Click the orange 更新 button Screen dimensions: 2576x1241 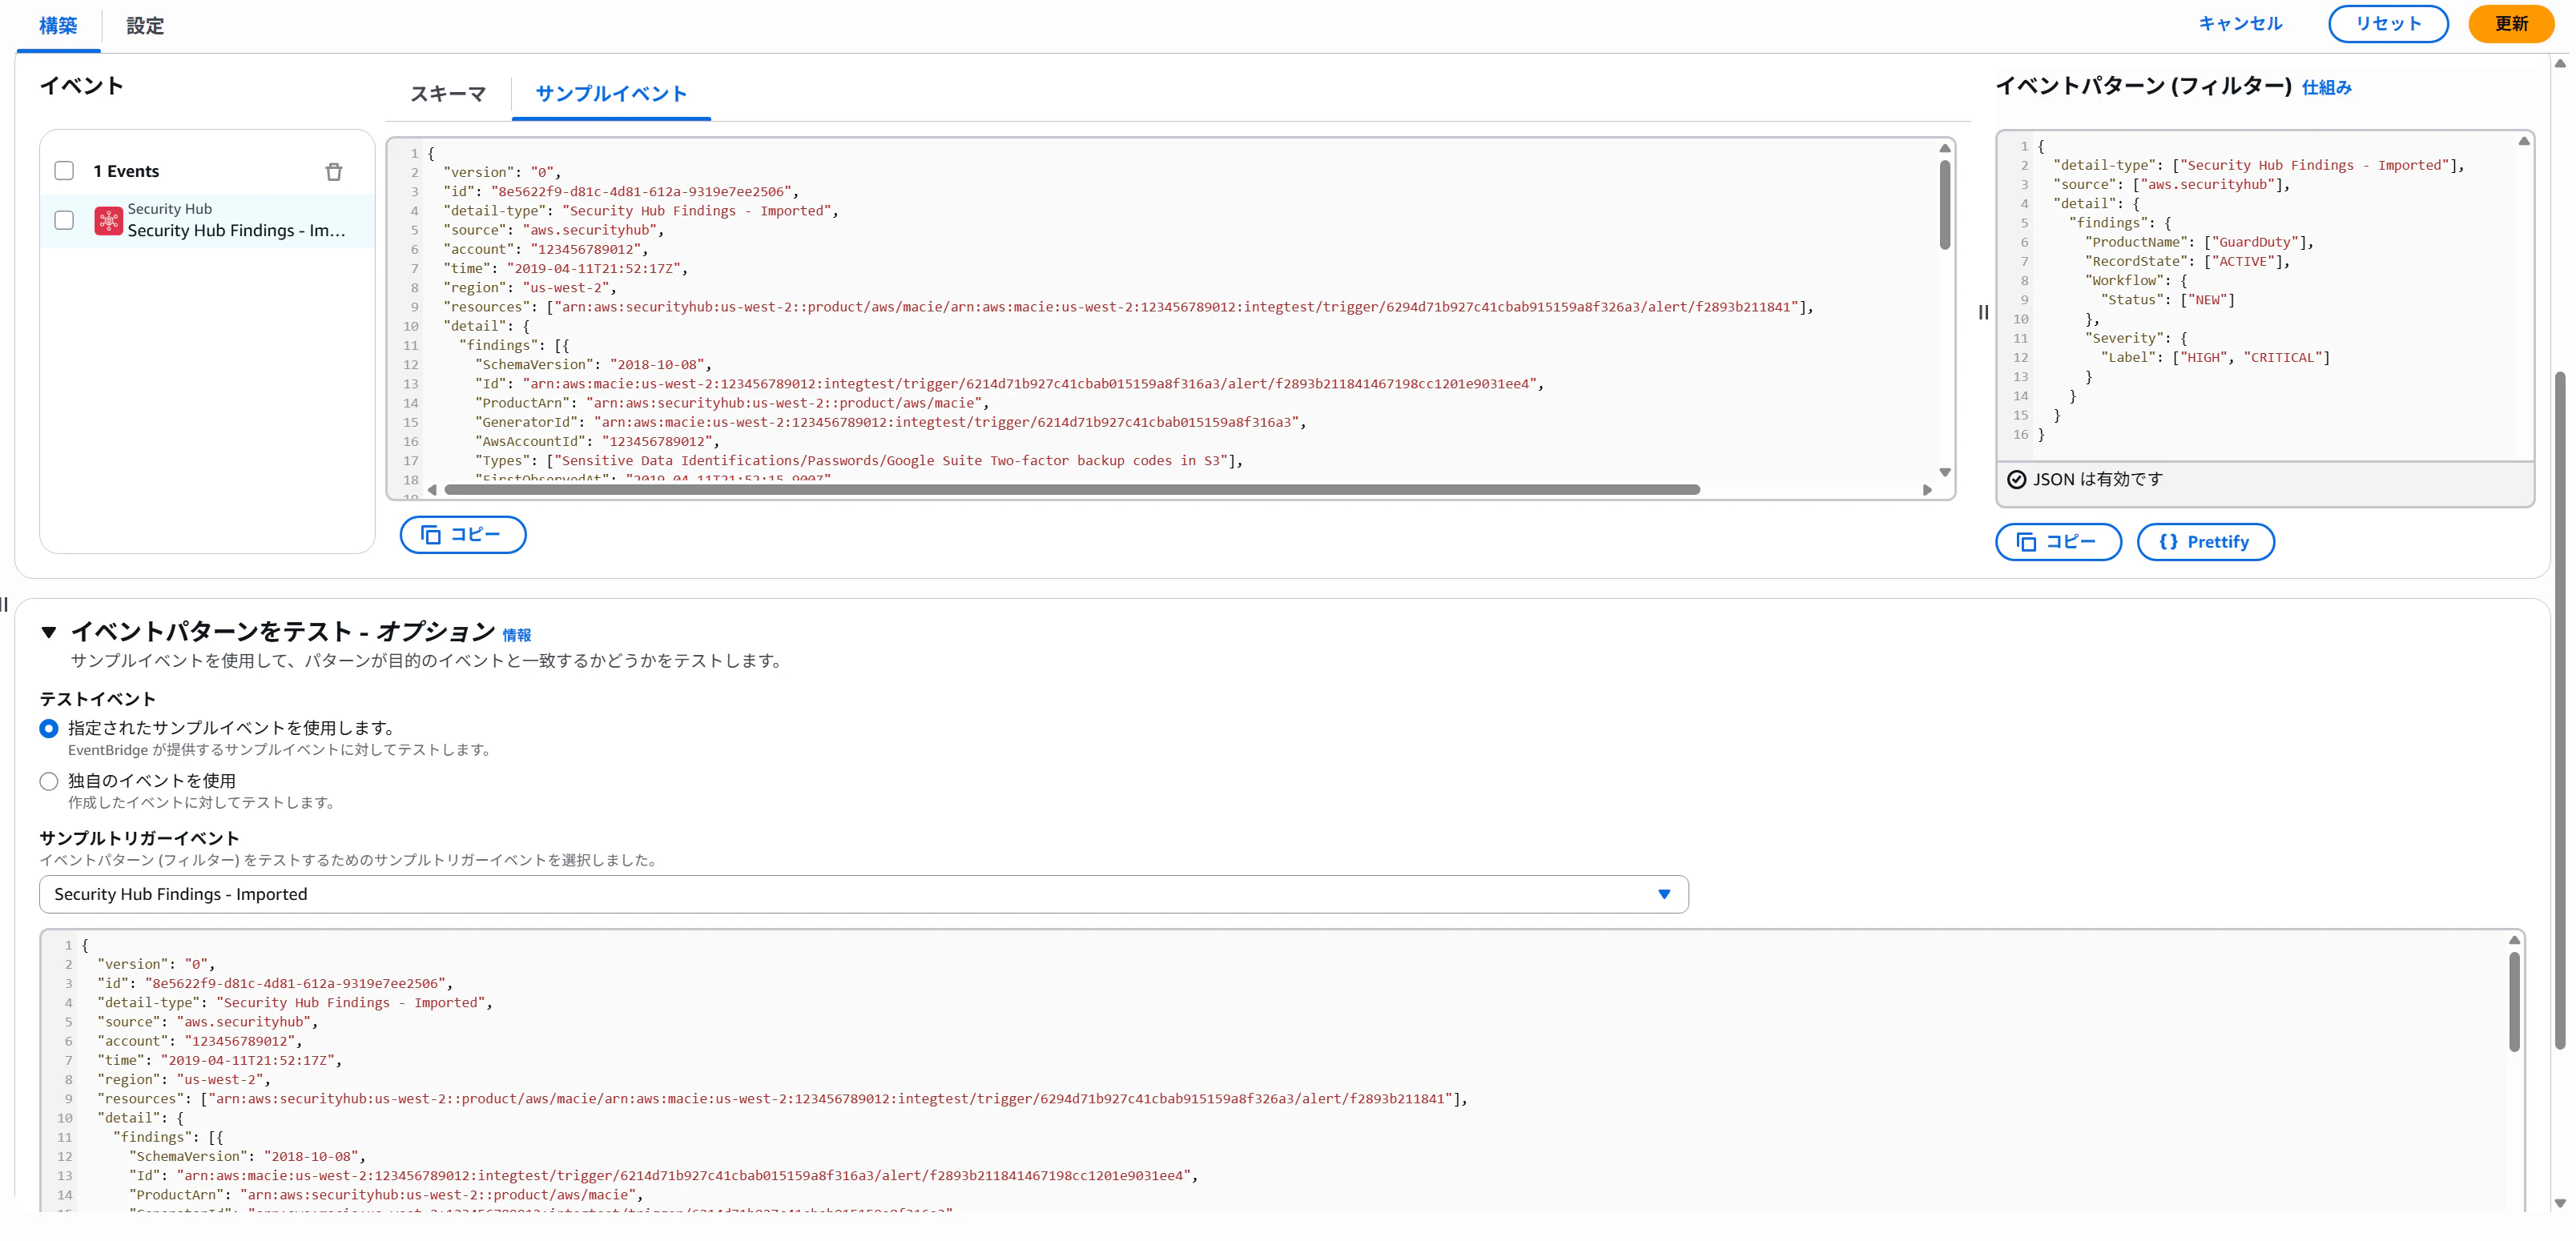(2511, 23)
